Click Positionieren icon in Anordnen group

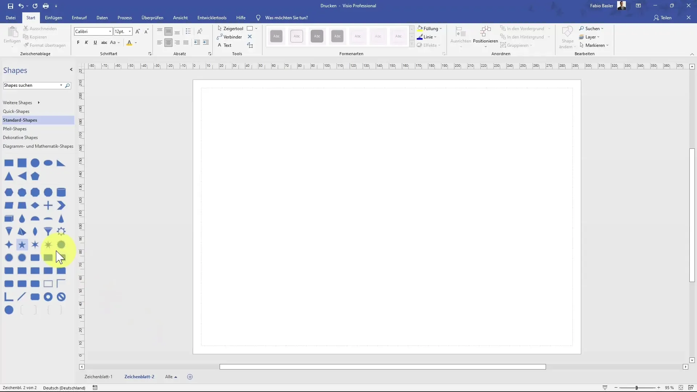[x=485, y=36]
